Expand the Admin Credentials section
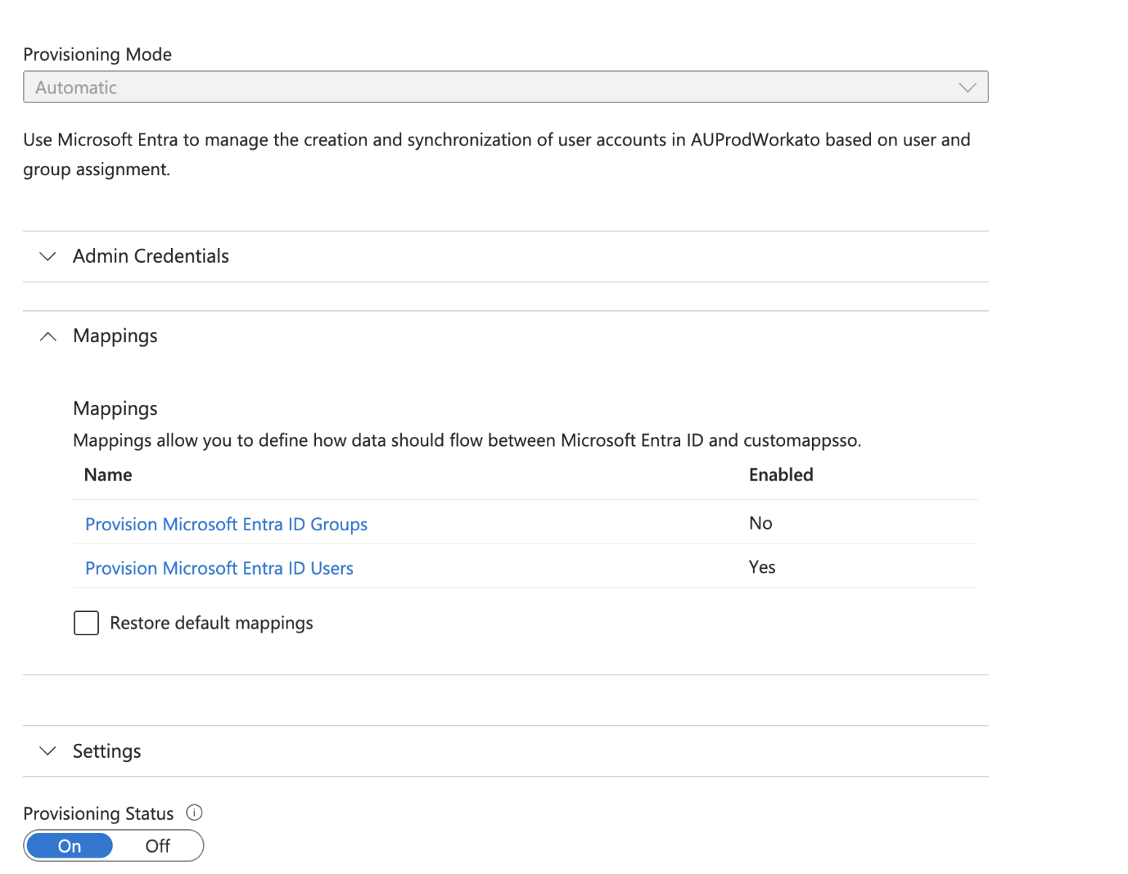Screen dimensions: 1128x874 point(150,256)
